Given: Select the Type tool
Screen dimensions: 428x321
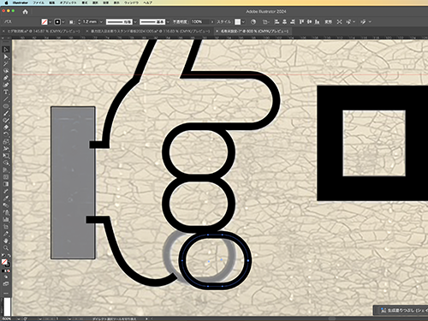Looking at the screenshot, I should tap(6, 92).
